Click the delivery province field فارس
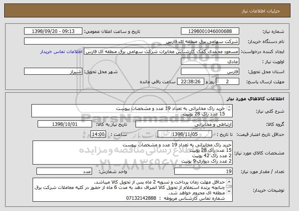Image resolution: width=299 pixels, height=211 pixels. 210,72
